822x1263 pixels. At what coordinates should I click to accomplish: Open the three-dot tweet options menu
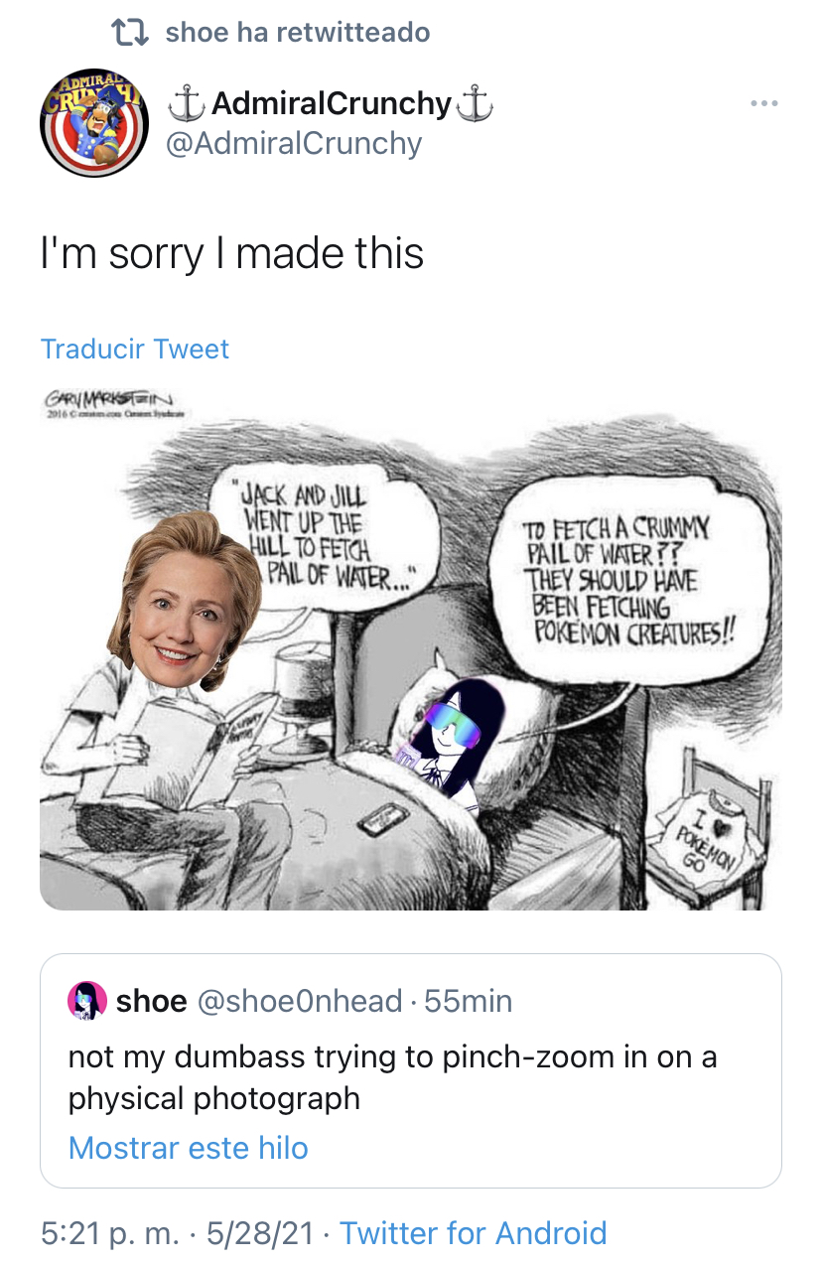(x=764, y=103)
